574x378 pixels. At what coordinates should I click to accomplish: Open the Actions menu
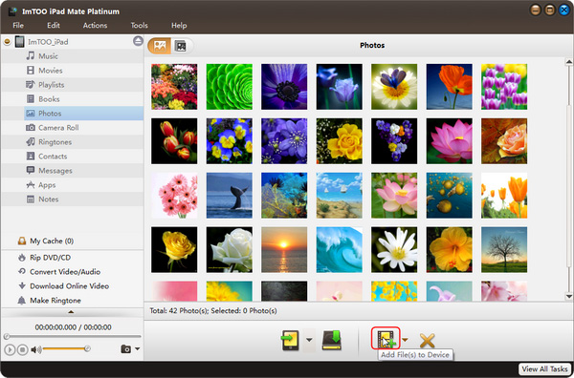[95, 26]
